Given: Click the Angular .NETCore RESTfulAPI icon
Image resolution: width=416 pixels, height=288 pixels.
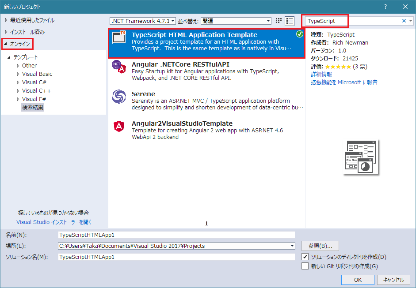Looking at the screenshot, I should [x=119, y=67].
